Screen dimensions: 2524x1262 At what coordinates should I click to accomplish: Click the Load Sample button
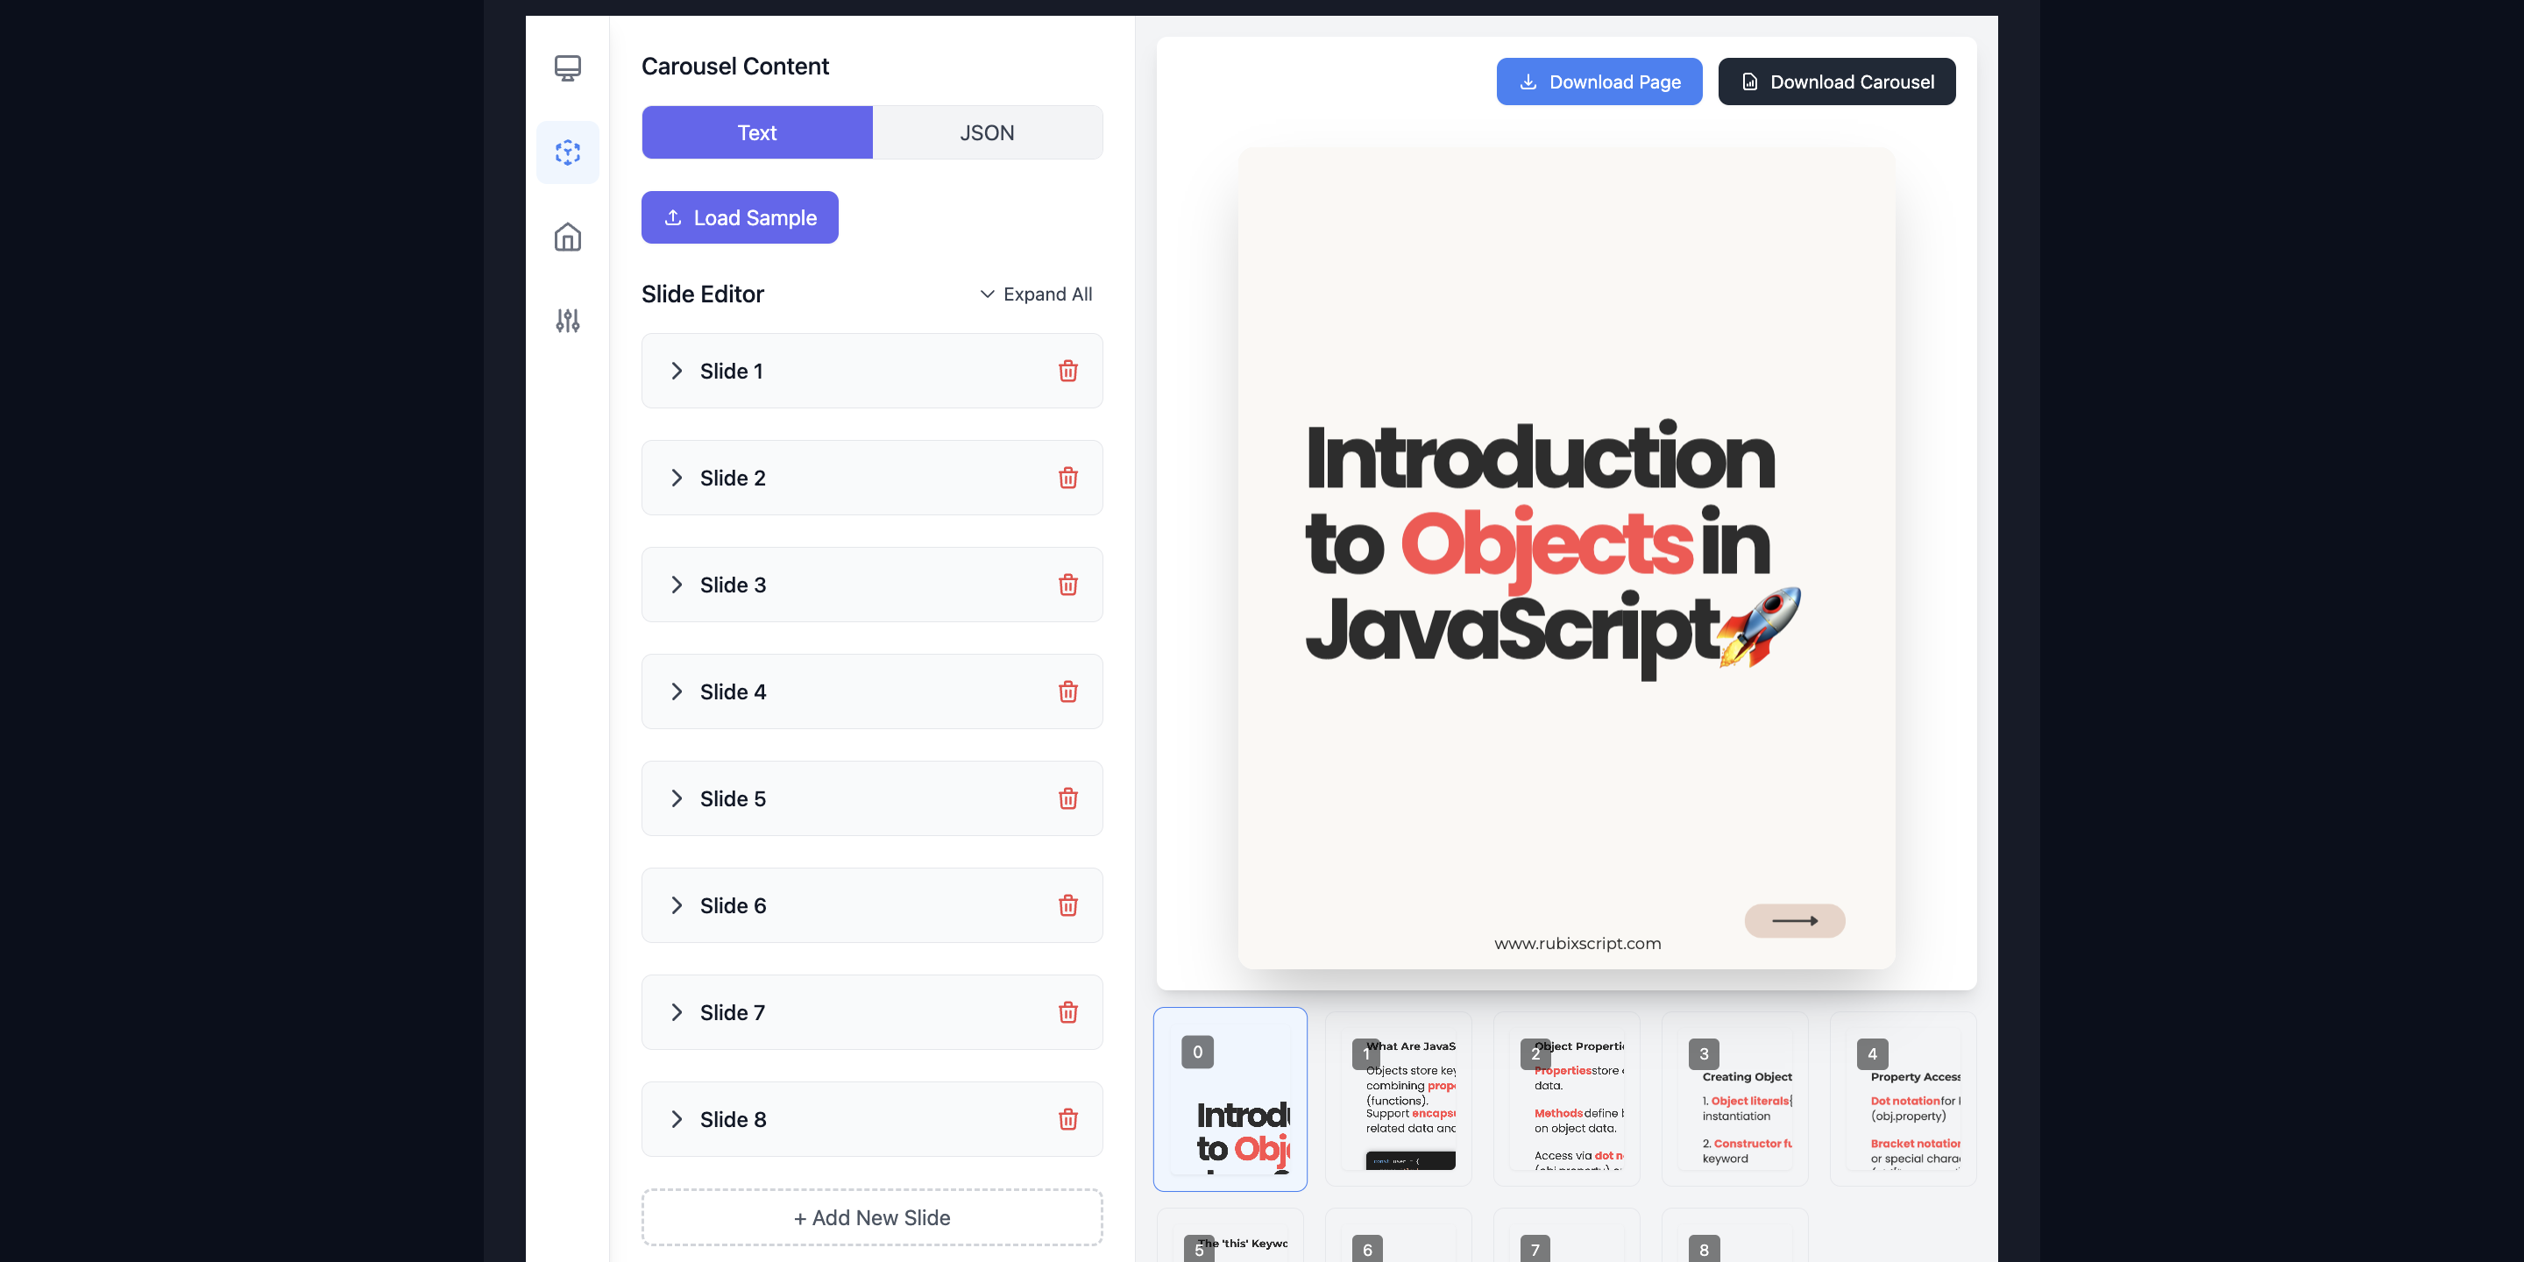[740, 217]
